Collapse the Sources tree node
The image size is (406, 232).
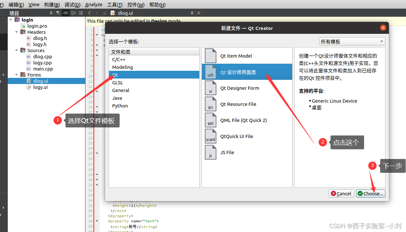coord(16,51)
